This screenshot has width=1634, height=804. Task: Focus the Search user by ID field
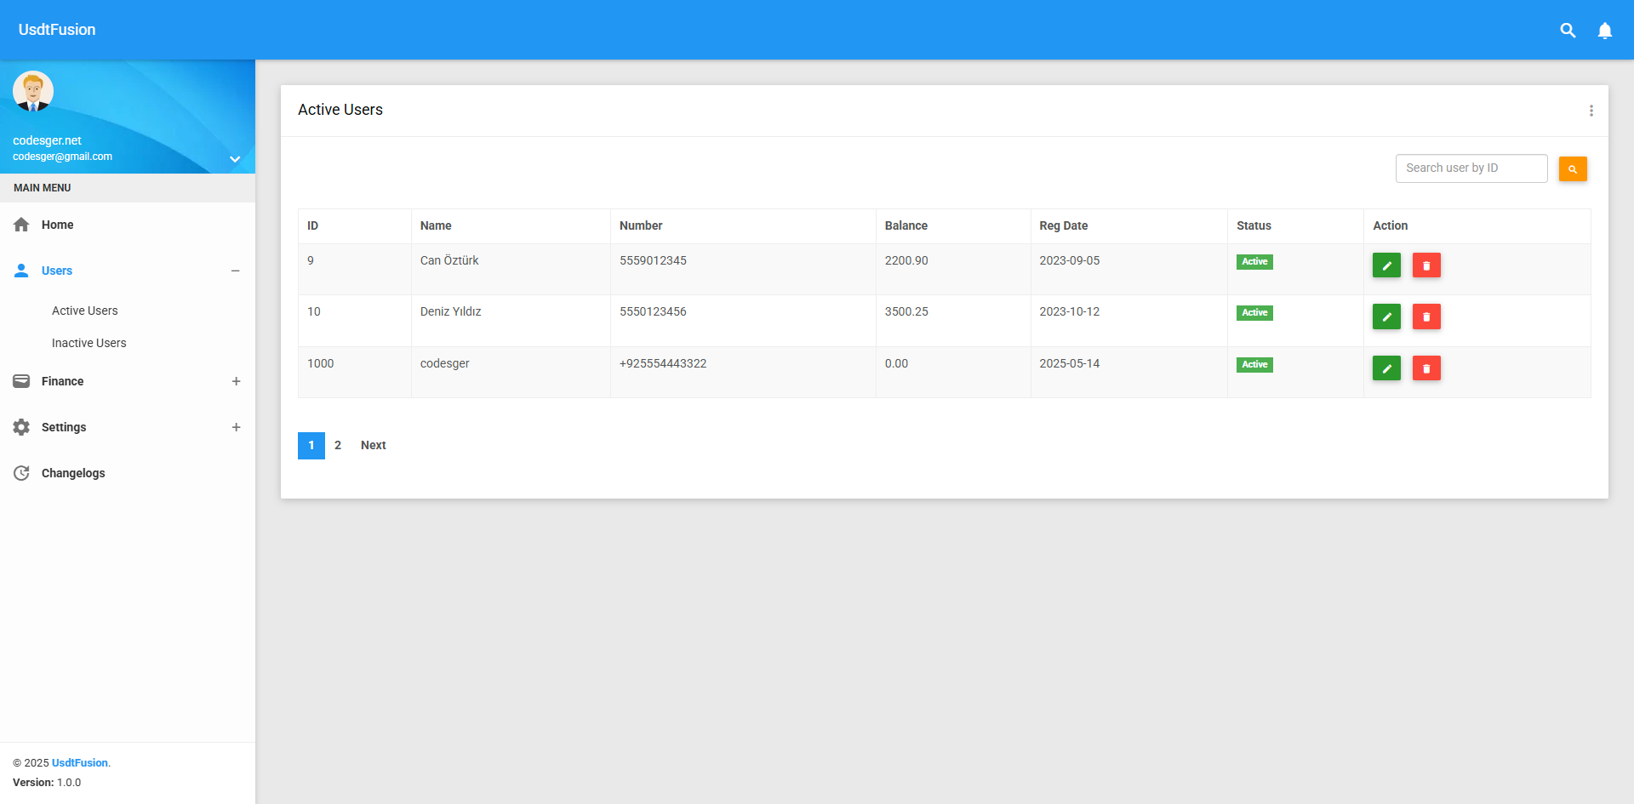click(1471, 168)
